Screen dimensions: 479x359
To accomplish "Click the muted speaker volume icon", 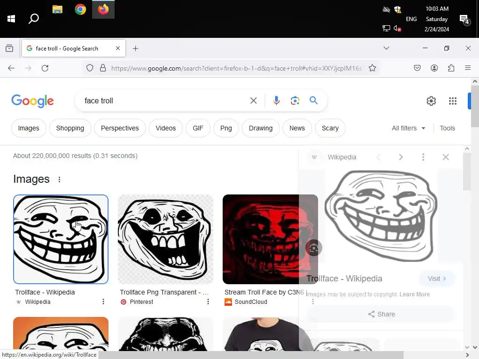I will point(397,29).
